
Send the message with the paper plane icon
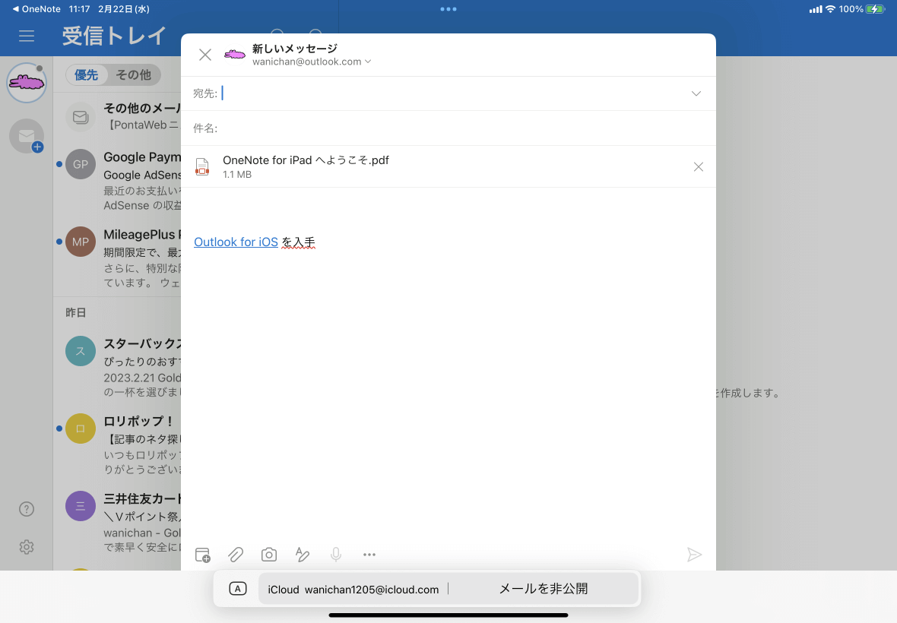694,555
